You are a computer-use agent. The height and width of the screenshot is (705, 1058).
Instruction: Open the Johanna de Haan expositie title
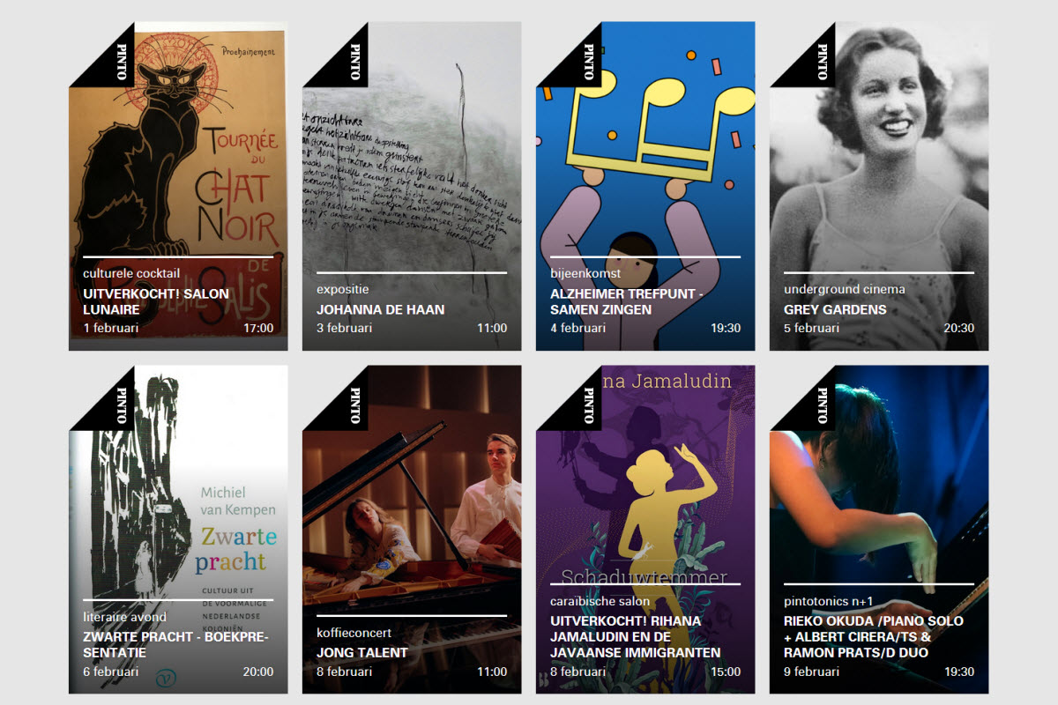381,309
